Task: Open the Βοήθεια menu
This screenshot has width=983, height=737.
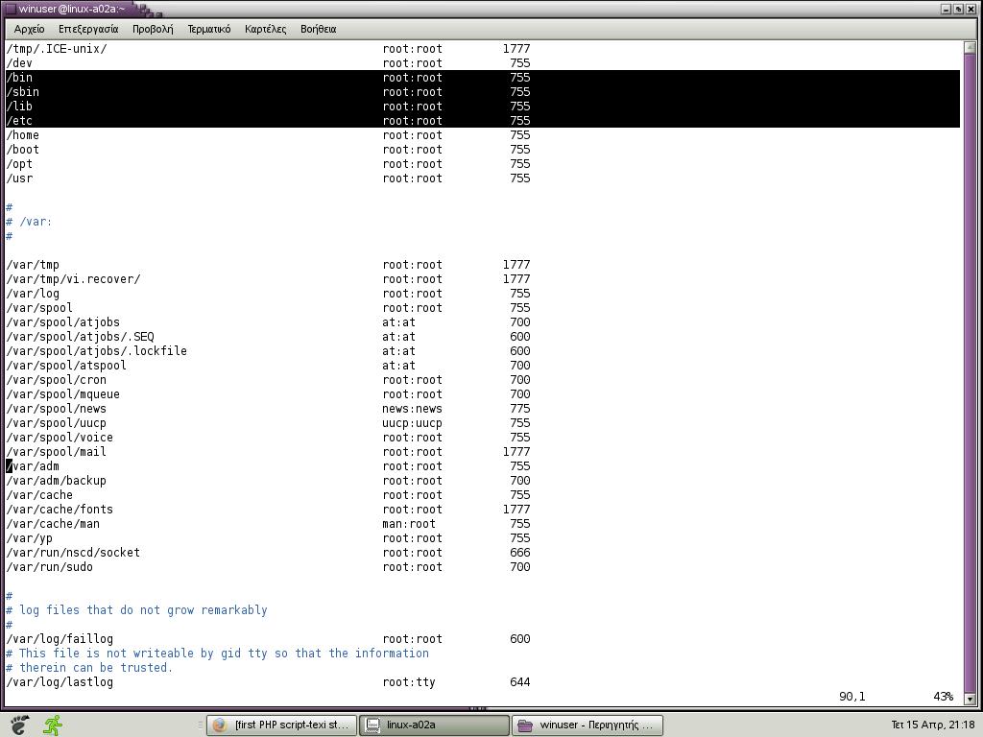Action: click(319, 29)
